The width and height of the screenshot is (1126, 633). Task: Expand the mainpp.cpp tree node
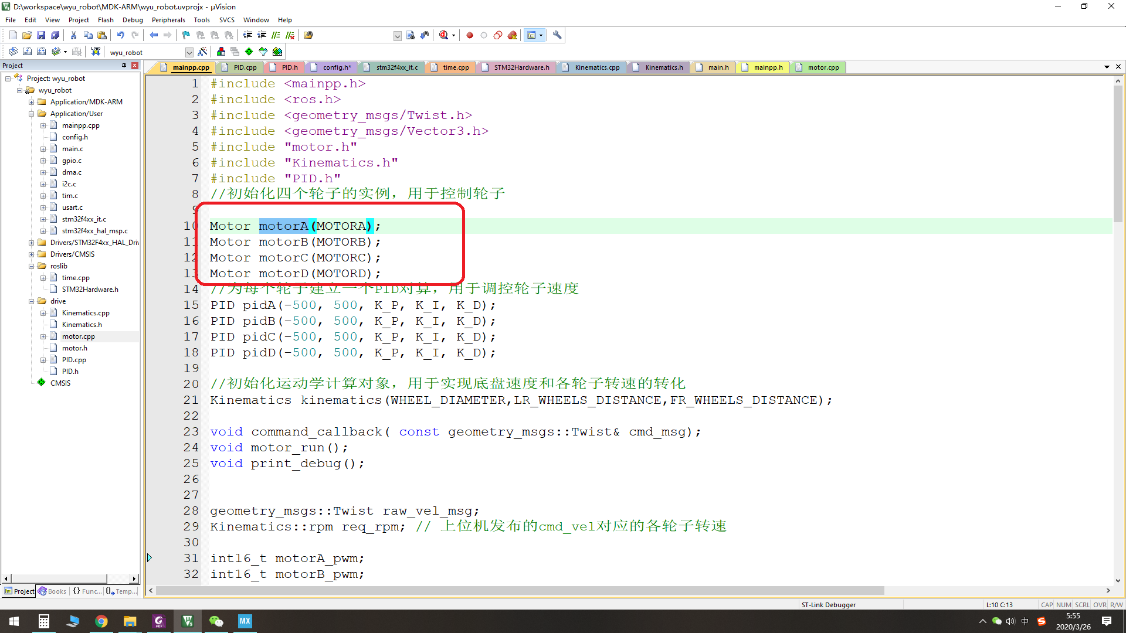click(x=43, y=125)
